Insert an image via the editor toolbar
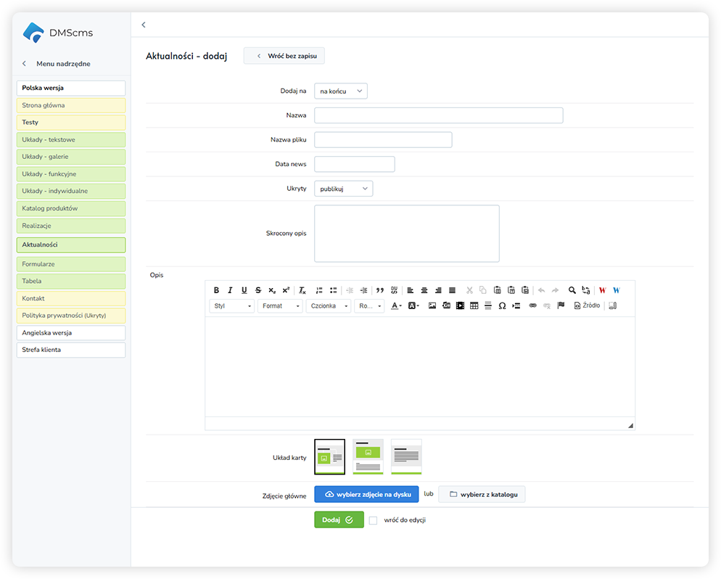This screenshot has height=579, width=721. (432, 306)
